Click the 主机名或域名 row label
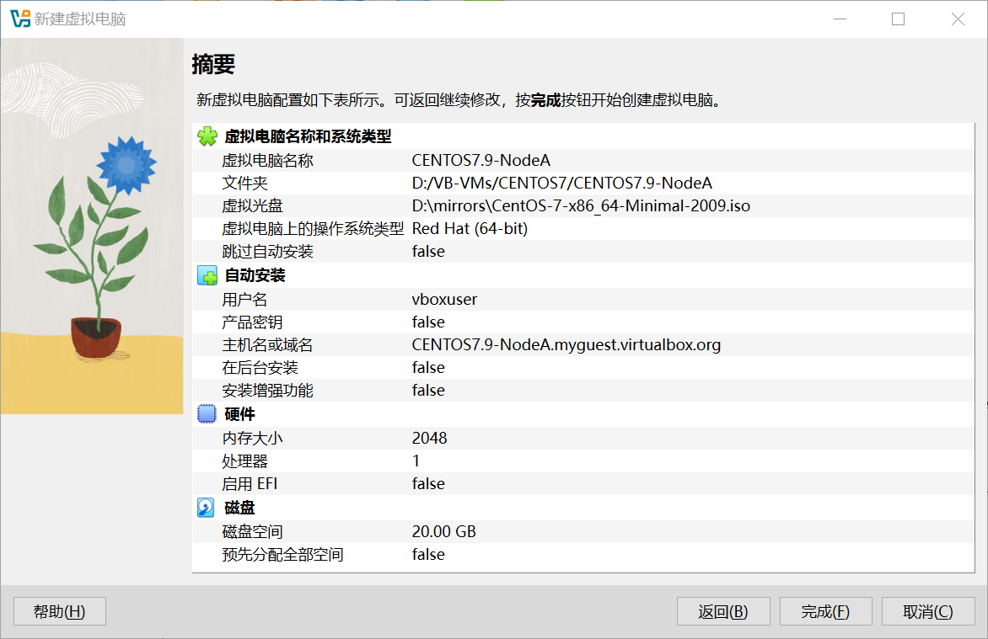 [x=268, y=345]
